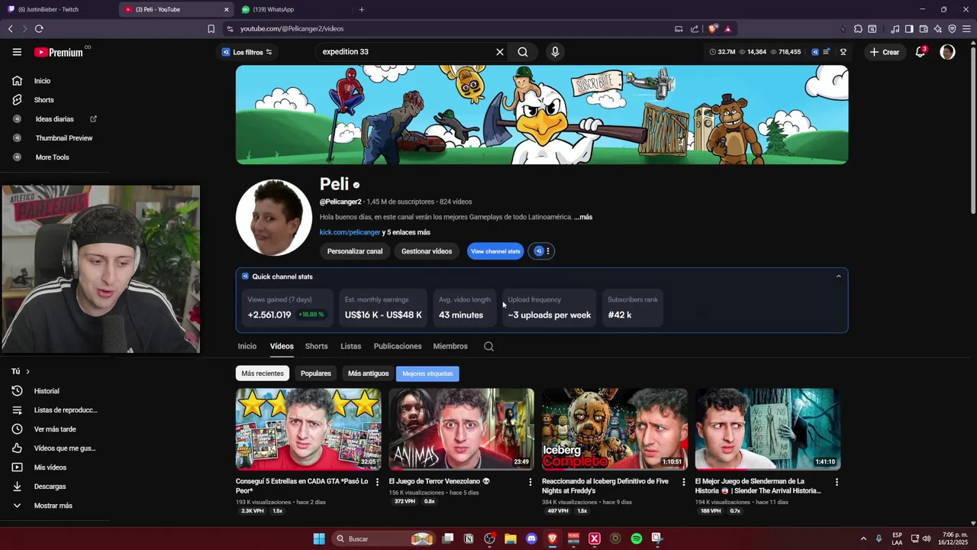The height and width of the screenshot is (550, 977).
Task: Open a new browser tab
Action: [x=362, y=9]
